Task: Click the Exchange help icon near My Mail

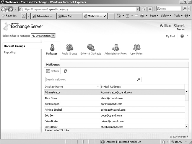Action: [182, 36]
